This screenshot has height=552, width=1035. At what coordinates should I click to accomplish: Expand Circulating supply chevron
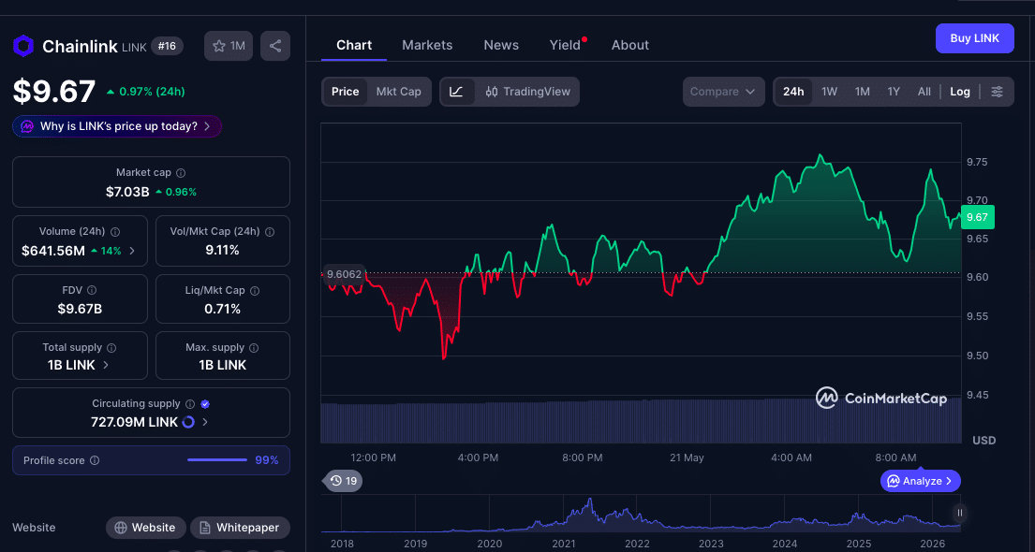205,422
